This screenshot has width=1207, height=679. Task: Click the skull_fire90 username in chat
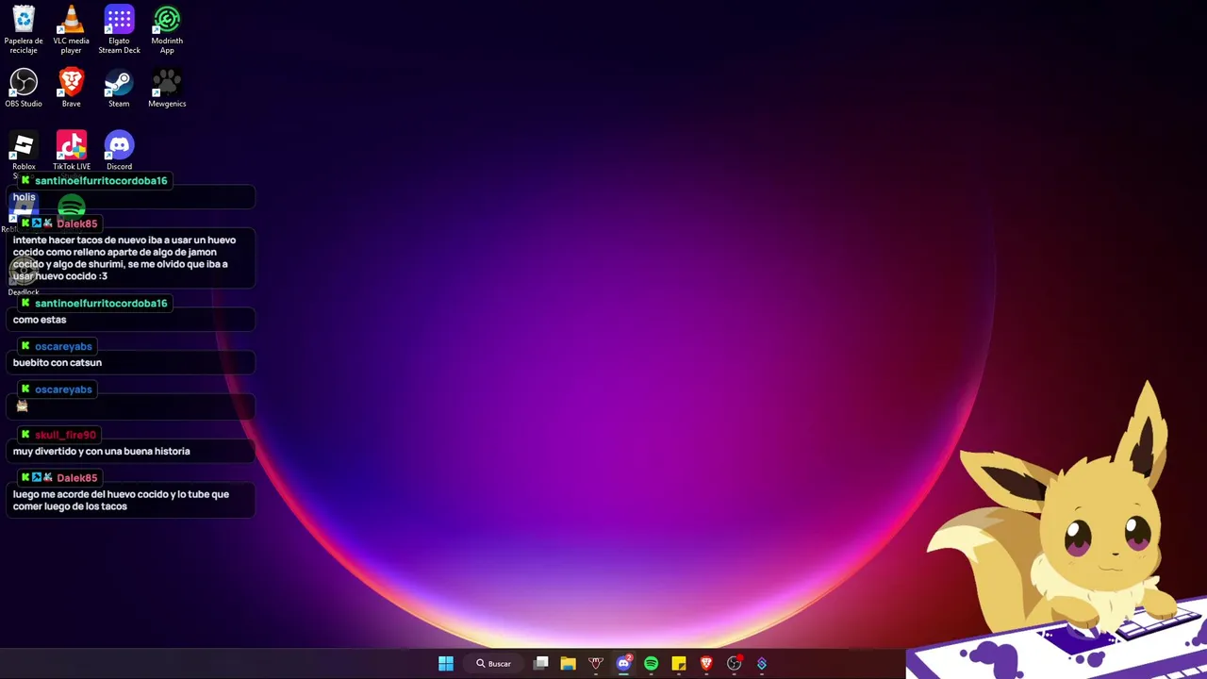pyautogui.click(x=65, y=435)
